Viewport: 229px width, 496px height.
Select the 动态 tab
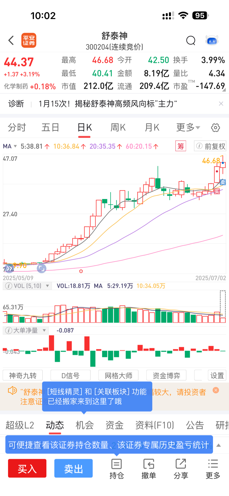pos(55,425)
